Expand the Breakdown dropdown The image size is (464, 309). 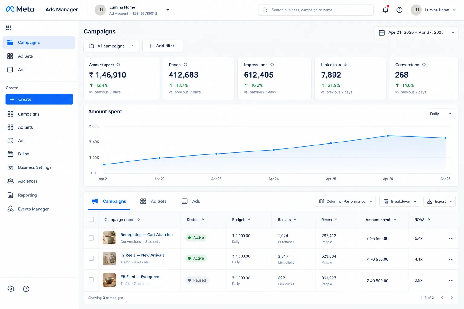pos(400,201)
